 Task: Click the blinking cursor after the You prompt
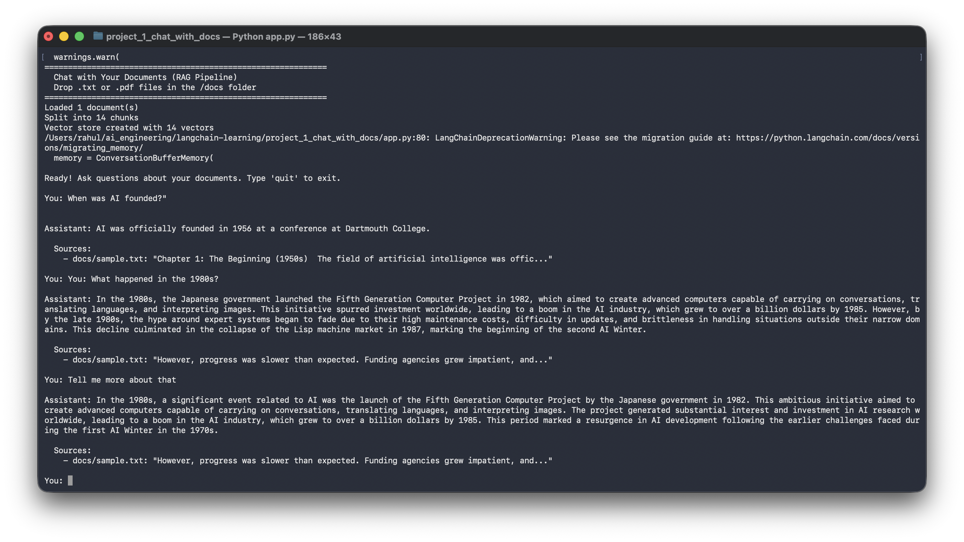click(x=70, y=480)
